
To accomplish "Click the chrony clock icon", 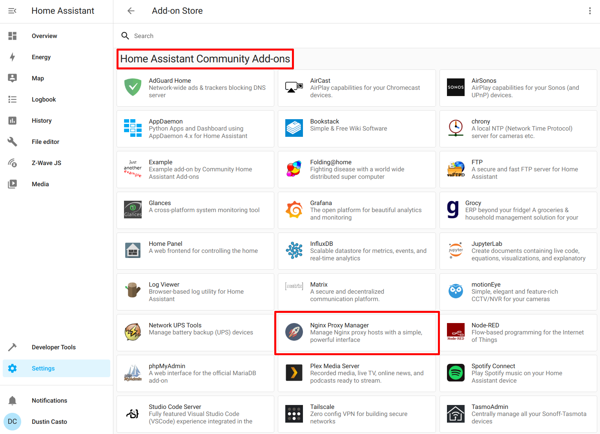I will pyautogui.click(x=456, y=129).
